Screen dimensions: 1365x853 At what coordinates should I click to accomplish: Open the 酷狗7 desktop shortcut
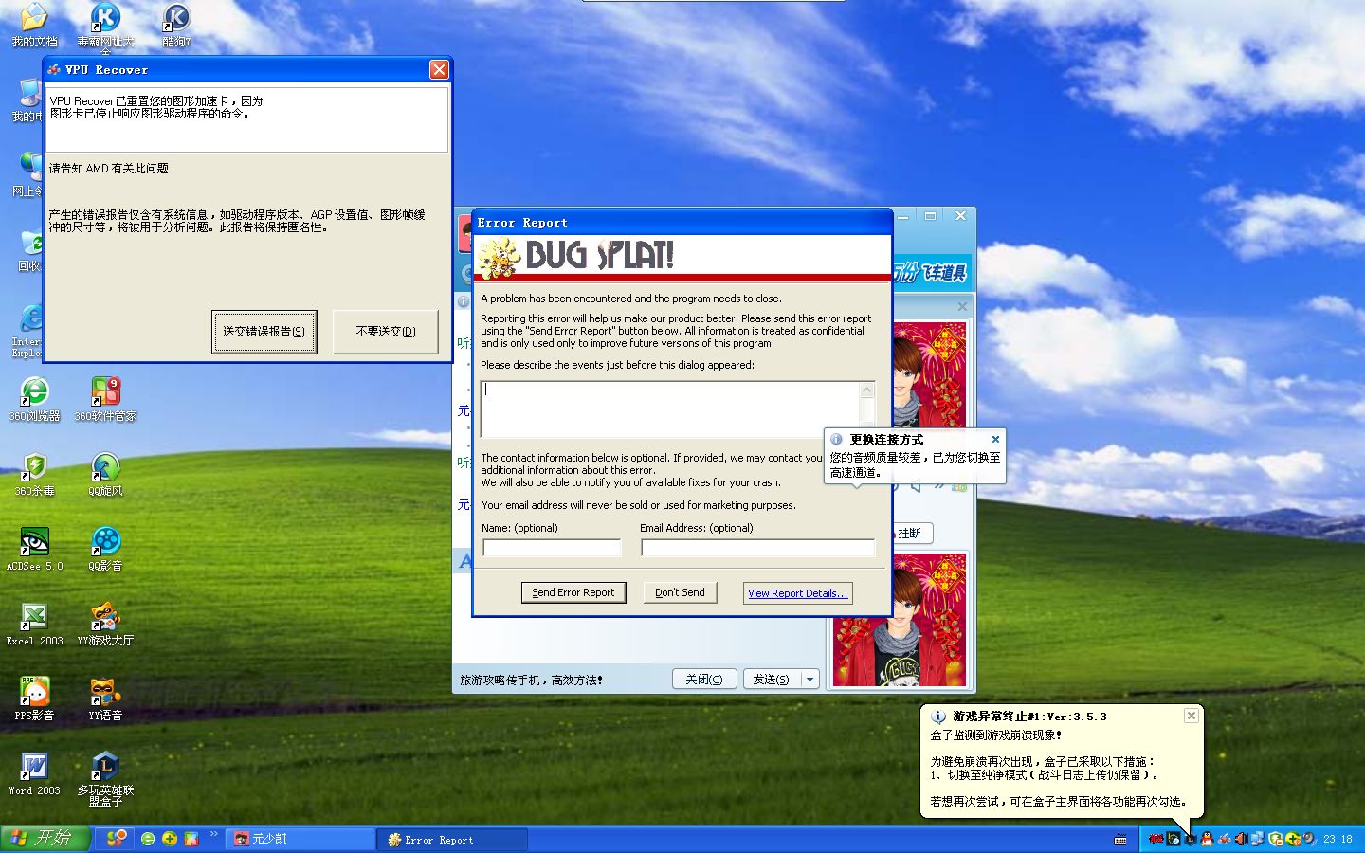pos(176,25)
